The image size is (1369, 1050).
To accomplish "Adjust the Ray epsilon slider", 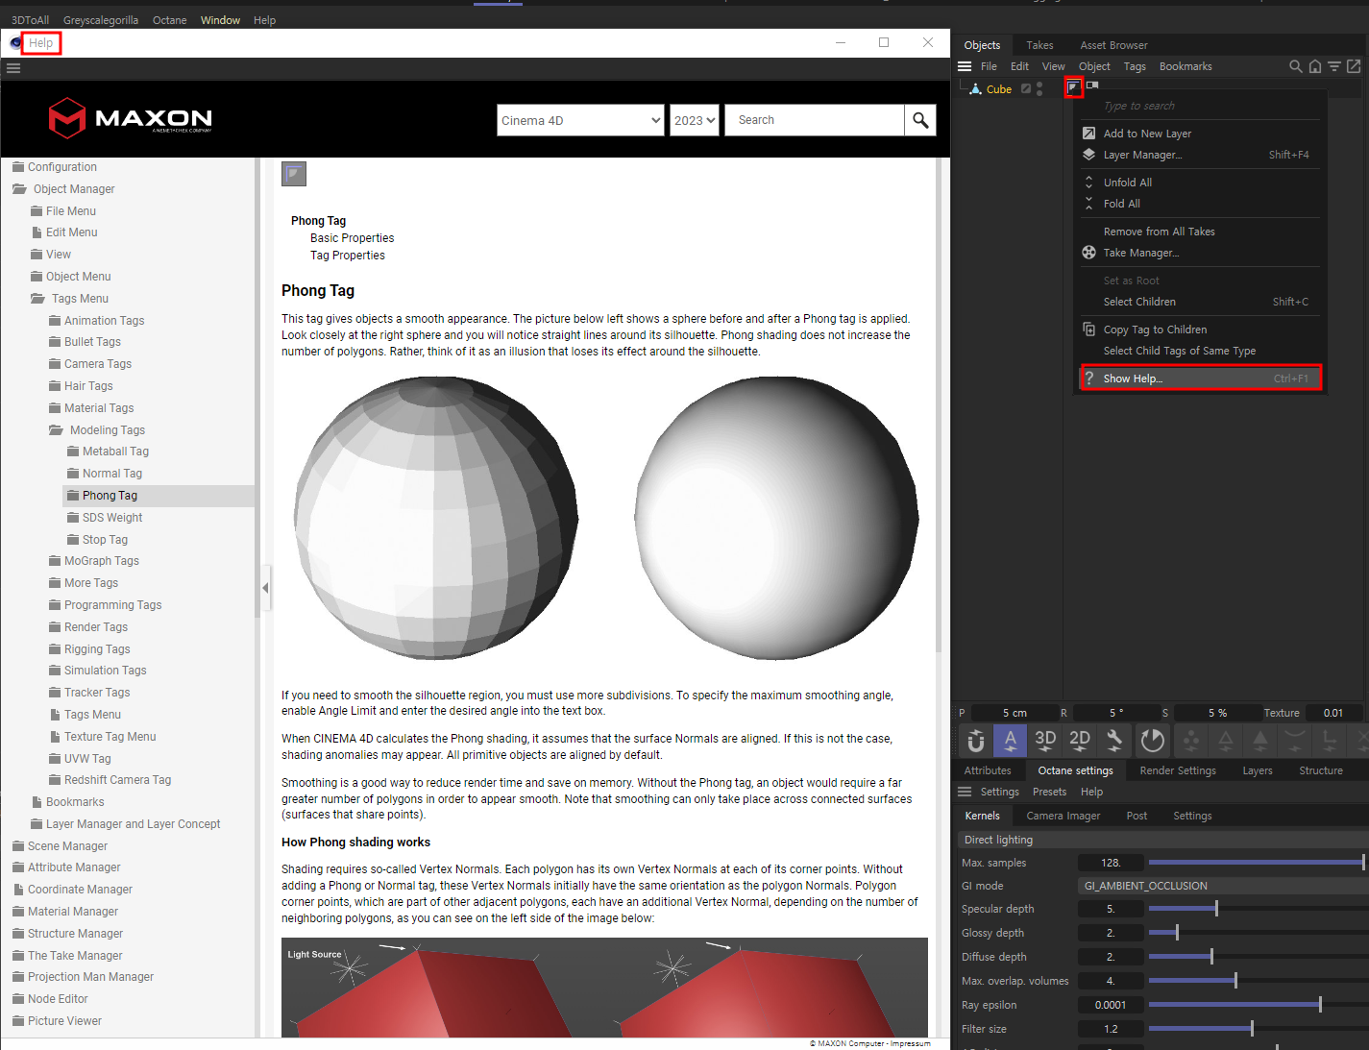I will point(1258,1005).
